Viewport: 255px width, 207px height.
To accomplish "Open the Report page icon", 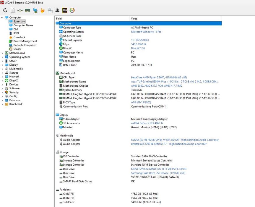I will click(x=12, y=10).
